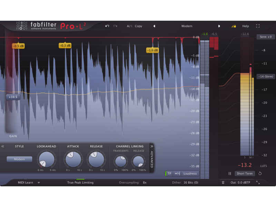Click the LUFS unit label

pos(264,166)
